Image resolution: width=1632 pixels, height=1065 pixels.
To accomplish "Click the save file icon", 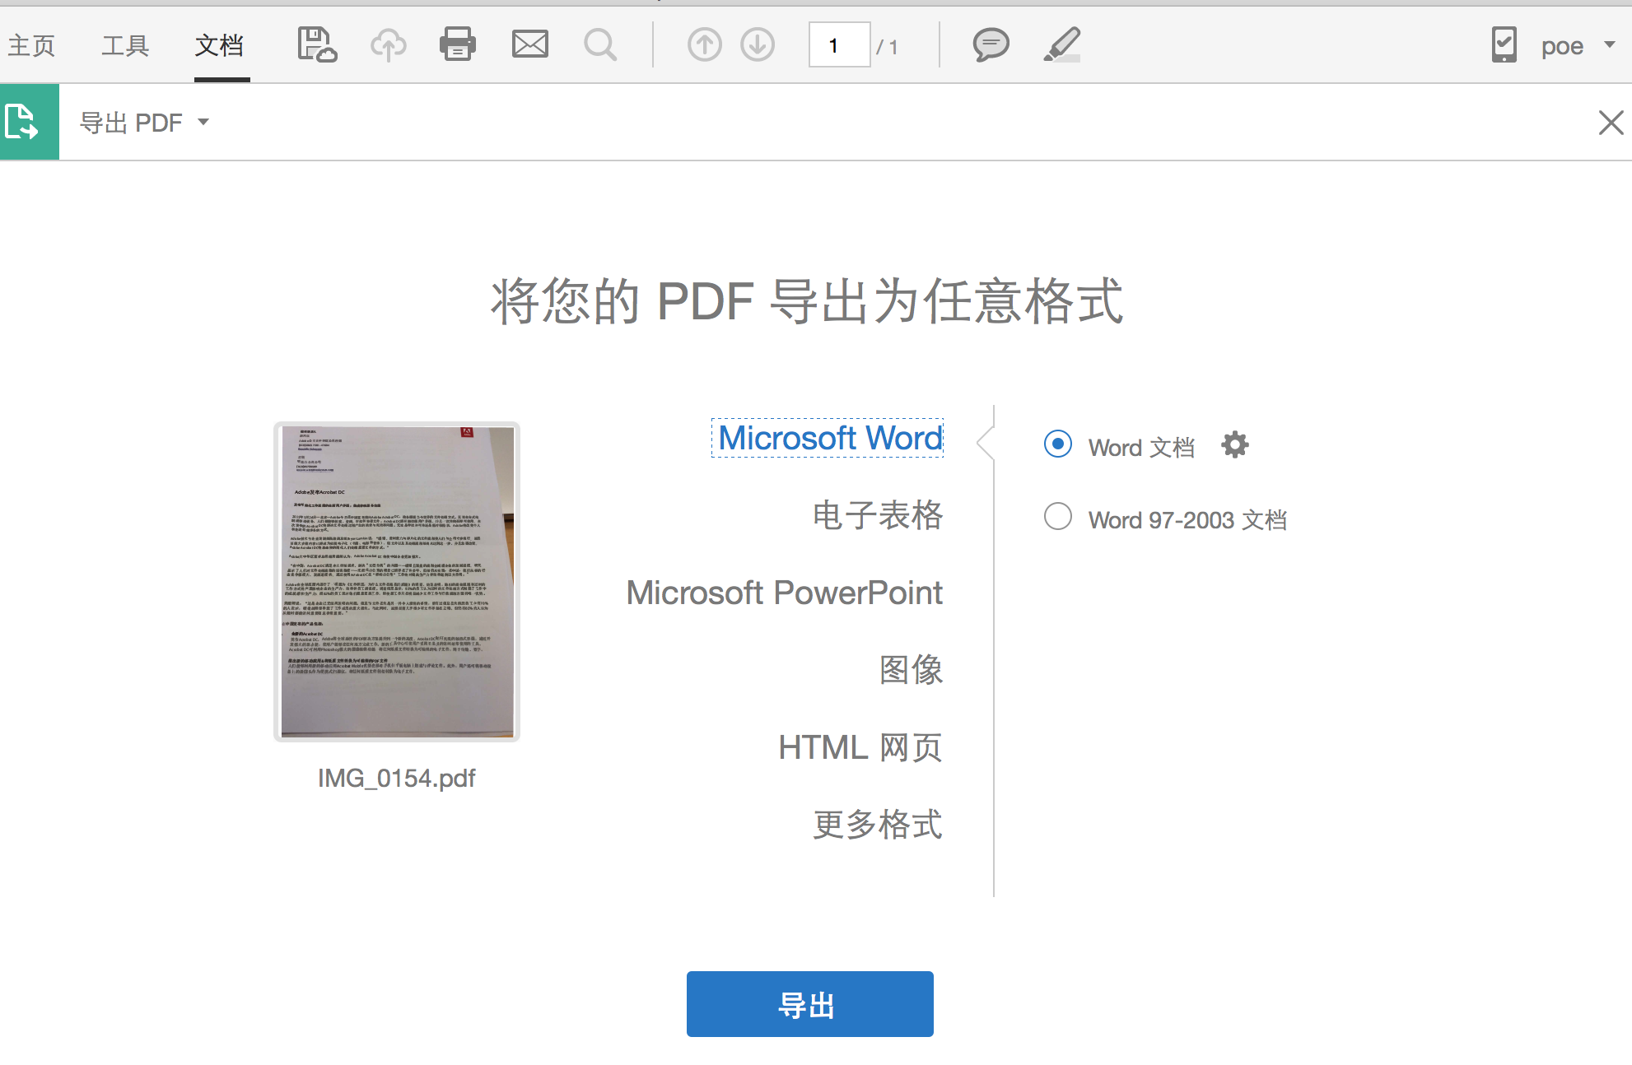I will point(317,44).
